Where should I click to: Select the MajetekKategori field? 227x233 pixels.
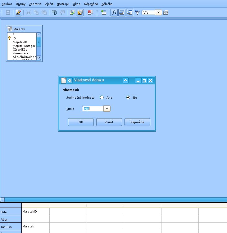[25, 46]
